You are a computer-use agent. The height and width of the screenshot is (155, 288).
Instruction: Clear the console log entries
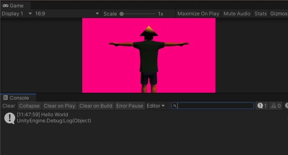point(9,106)
